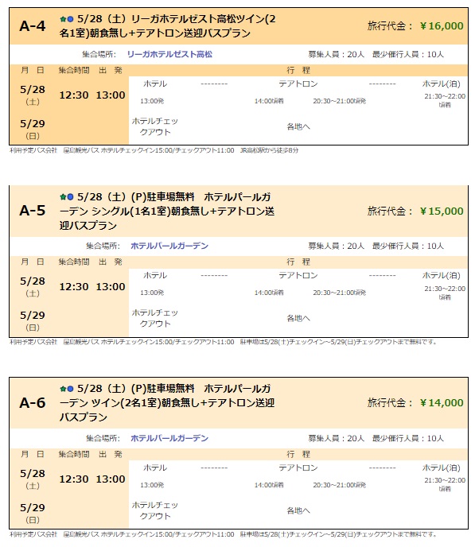
Task: Click blue circle icon in plan A-4
Action: point(70,19)
